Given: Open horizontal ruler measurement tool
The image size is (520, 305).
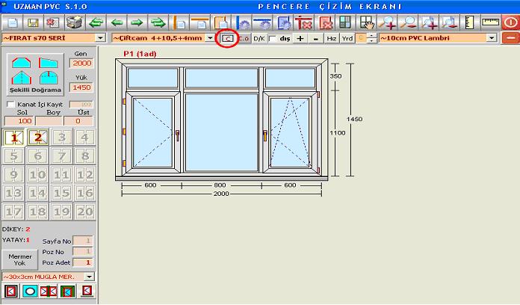Looking at the screenshot, I should (x=490, y=23).
